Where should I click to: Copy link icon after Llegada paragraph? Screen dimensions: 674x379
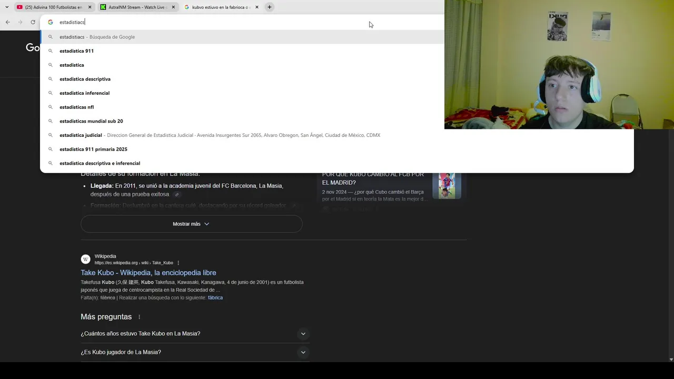coord(177,195)
